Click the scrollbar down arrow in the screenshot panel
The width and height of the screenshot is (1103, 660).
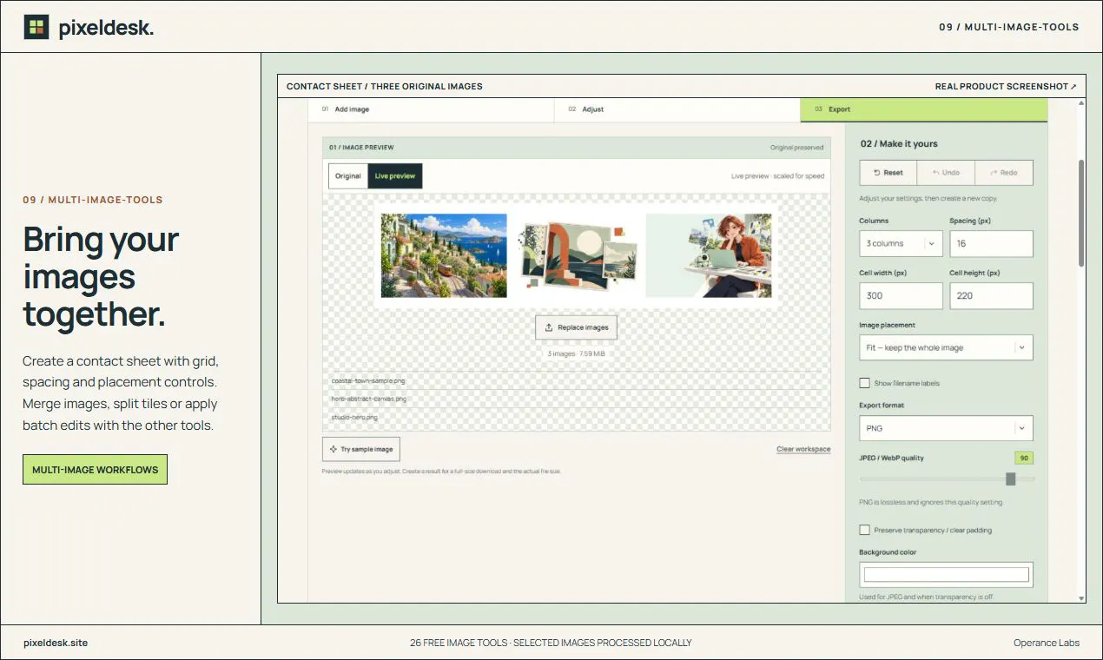coord(1081,597)
